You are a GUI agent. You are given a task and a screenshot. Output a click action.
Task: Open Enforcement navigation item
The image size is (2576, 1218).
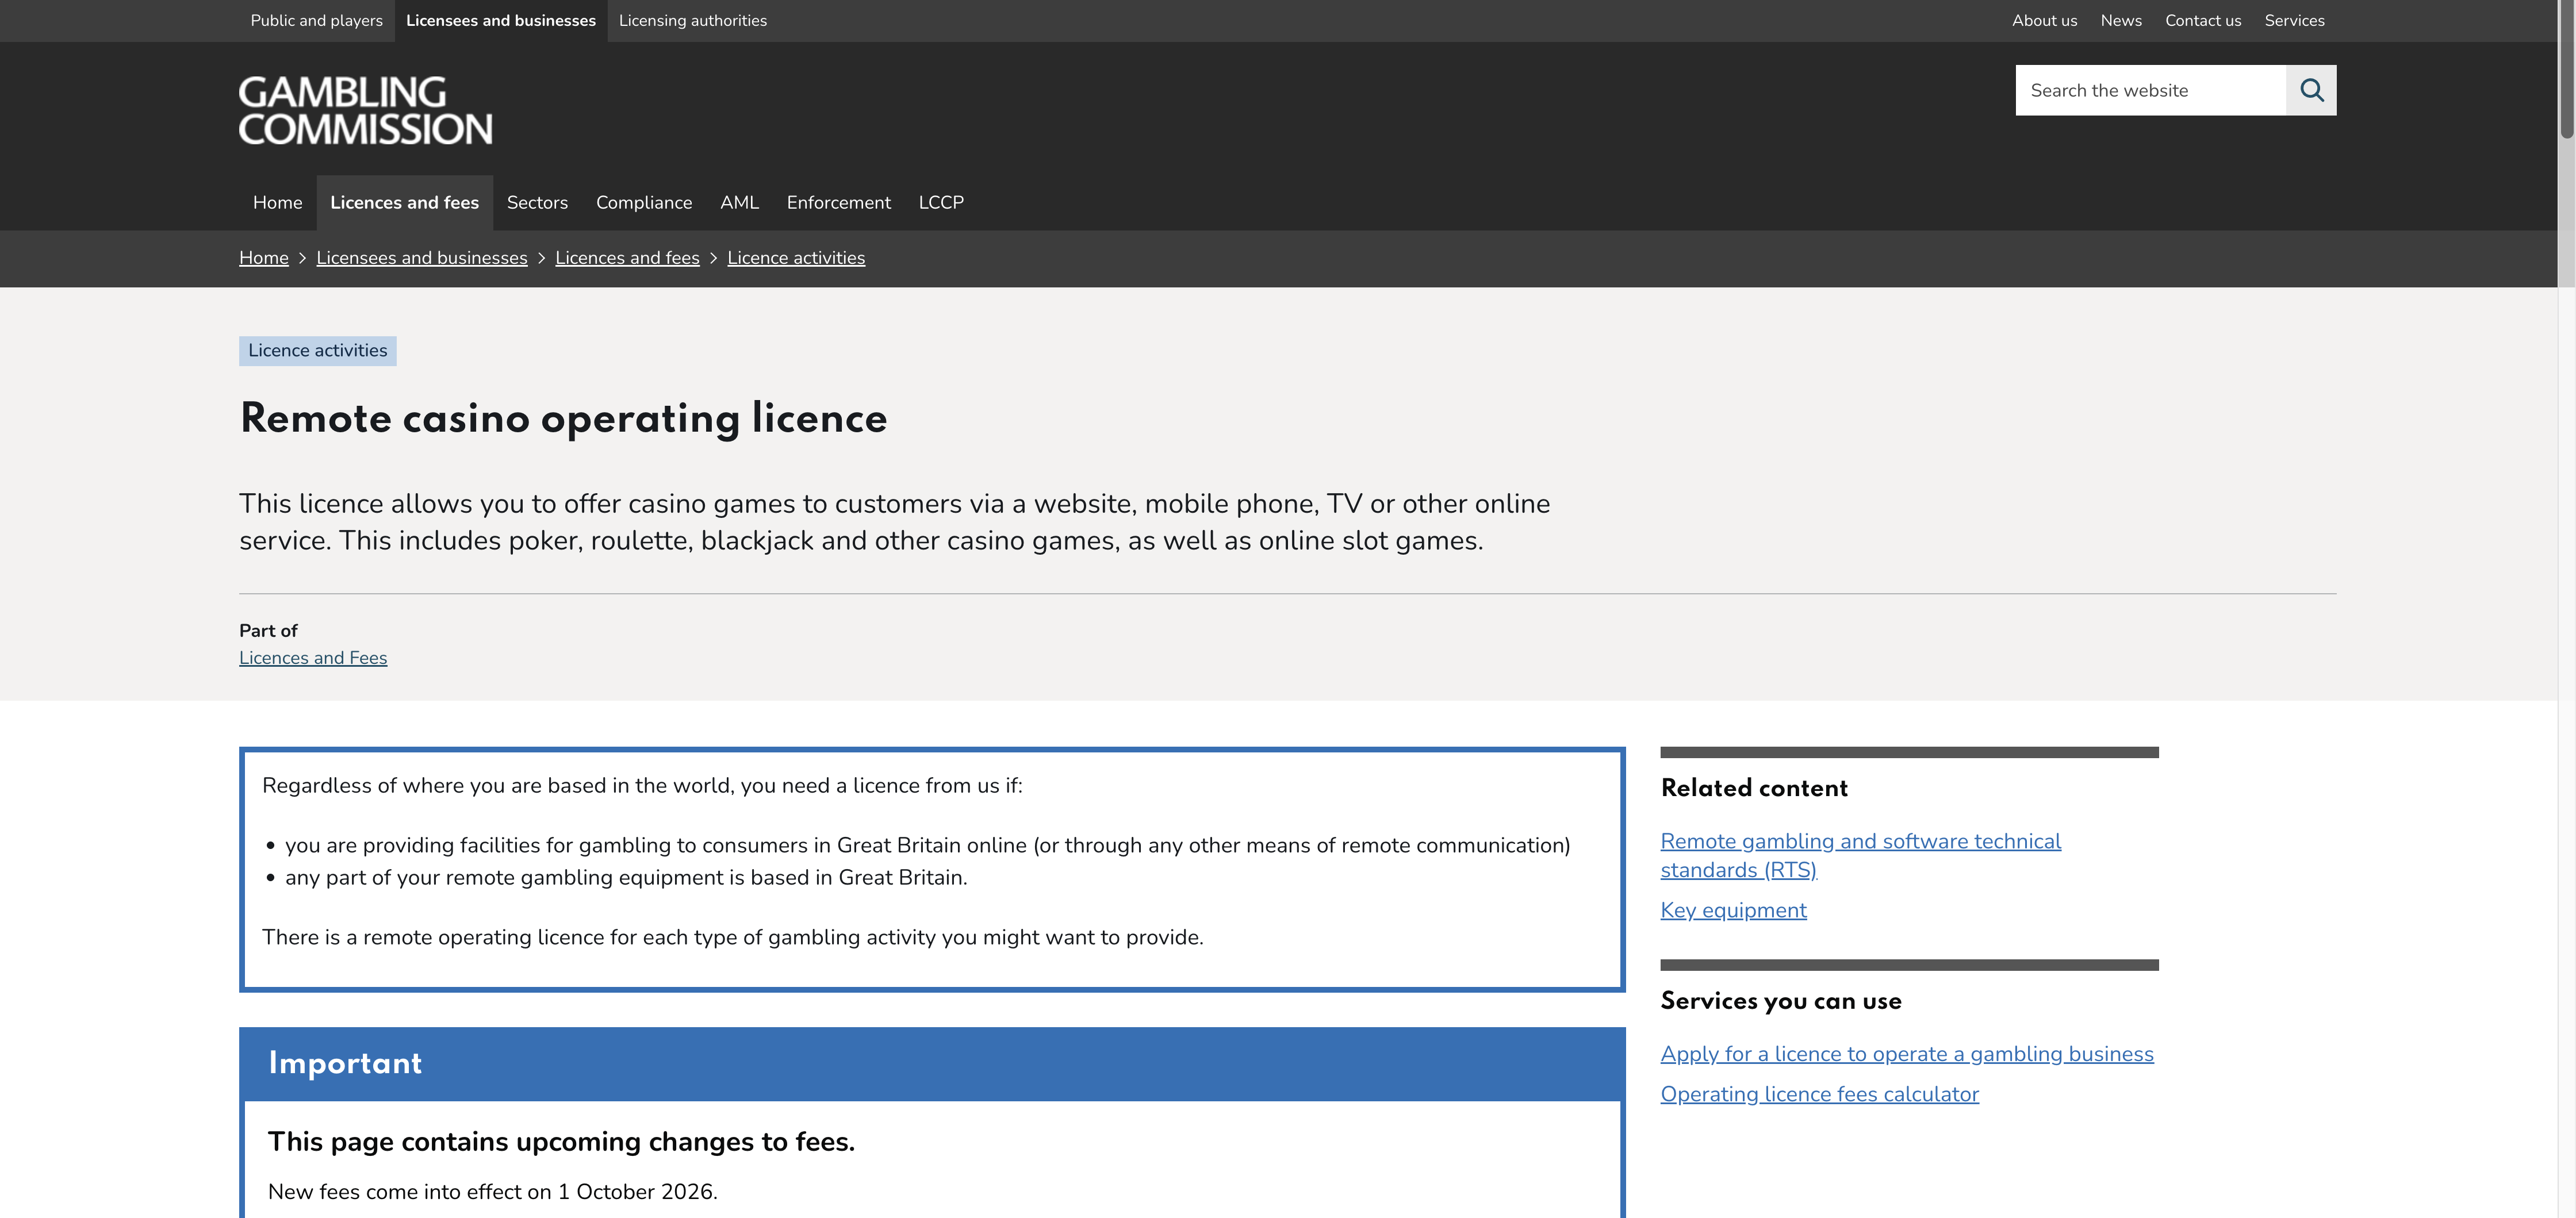click(838, 202)
